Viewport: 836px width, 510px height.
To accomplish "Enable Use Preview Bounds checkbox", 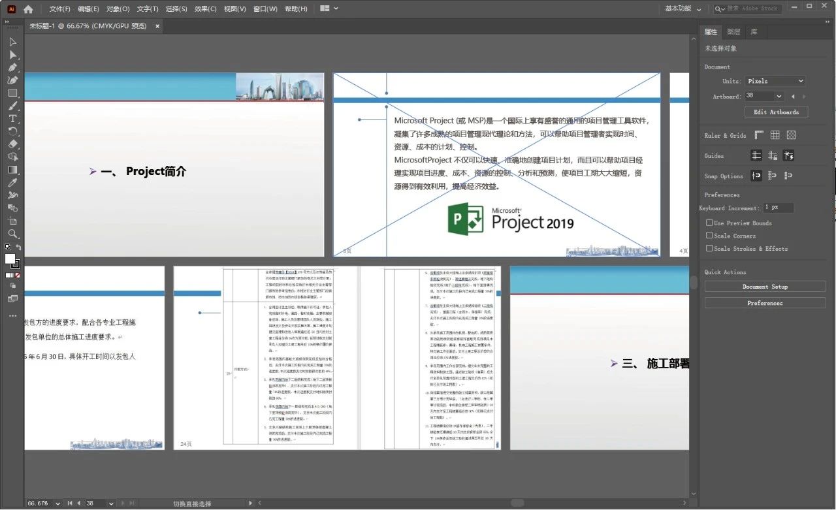I will (x=709, y=223).
